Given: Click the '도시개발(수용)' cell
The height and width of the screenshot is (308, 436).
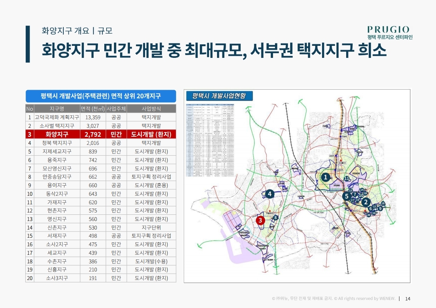Looking at the screenshot, I should point(151,261).
